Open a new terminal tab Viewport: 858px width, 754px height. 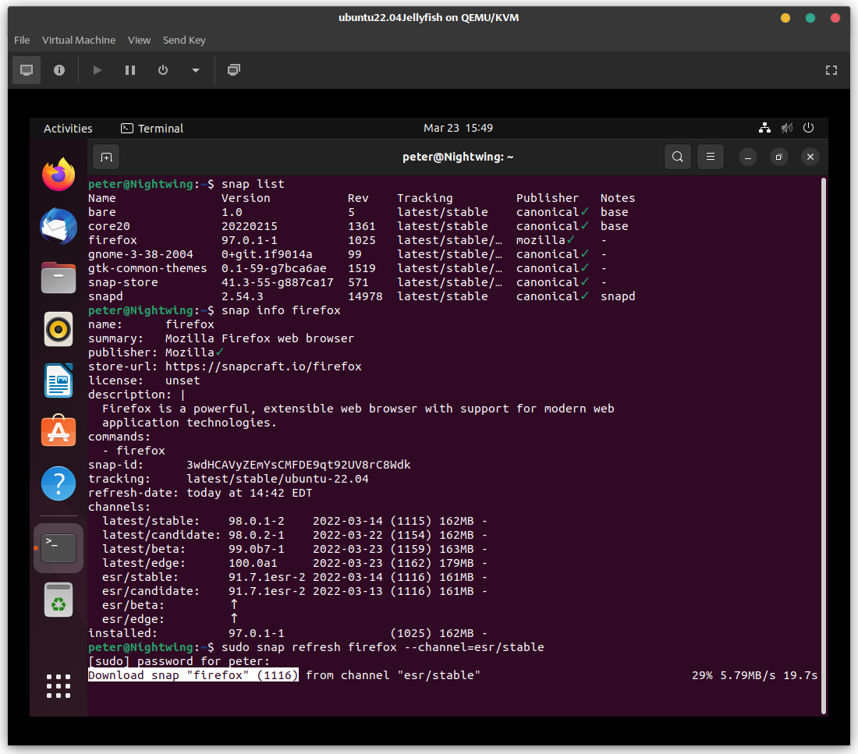(x=106, y=157)
